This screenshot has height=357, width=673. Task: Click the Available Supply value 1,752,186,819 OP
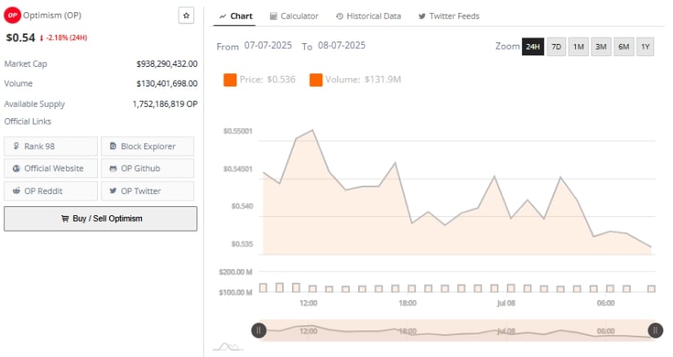tap(166, 104)
